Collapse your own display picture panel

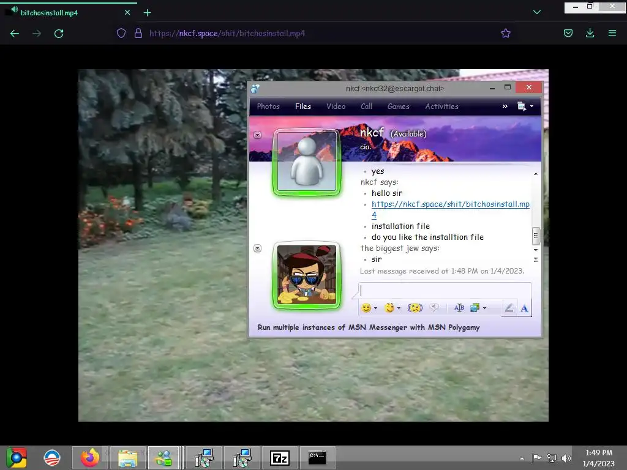[x=258, y=248]
